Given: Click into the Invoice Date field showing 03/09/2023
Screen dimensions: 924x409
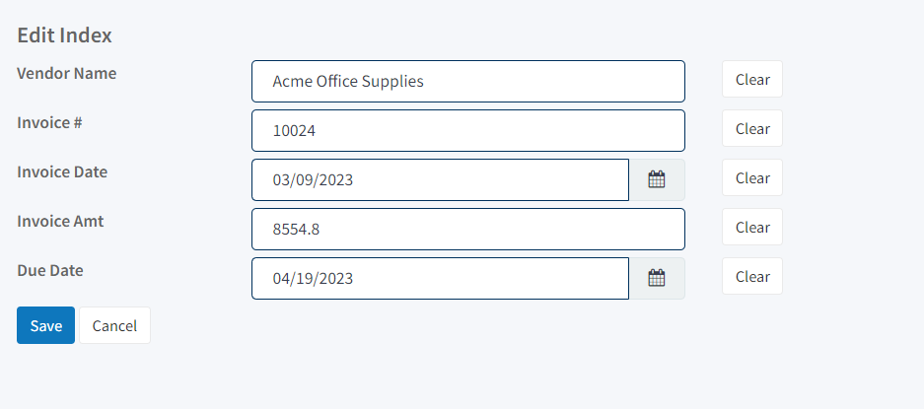Looking at the screenshot, I should [440, 179].
